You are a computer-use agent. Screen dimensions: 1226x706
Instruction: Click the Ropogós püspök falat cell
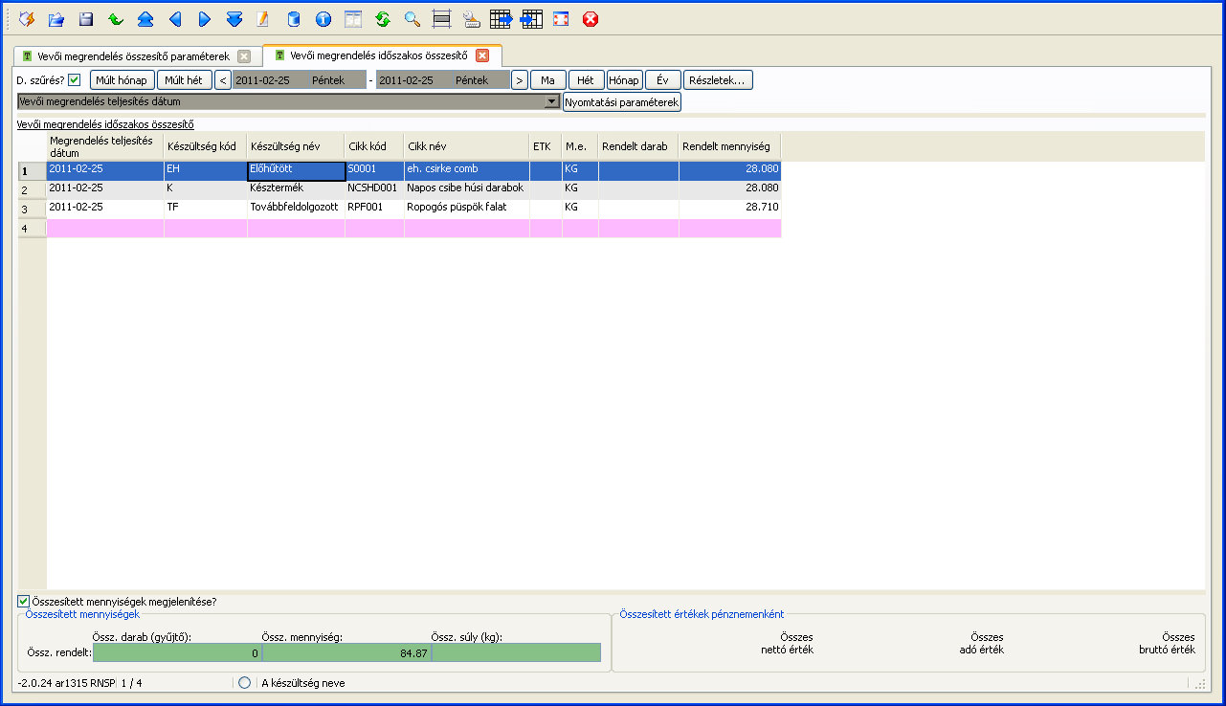[467, 209]
